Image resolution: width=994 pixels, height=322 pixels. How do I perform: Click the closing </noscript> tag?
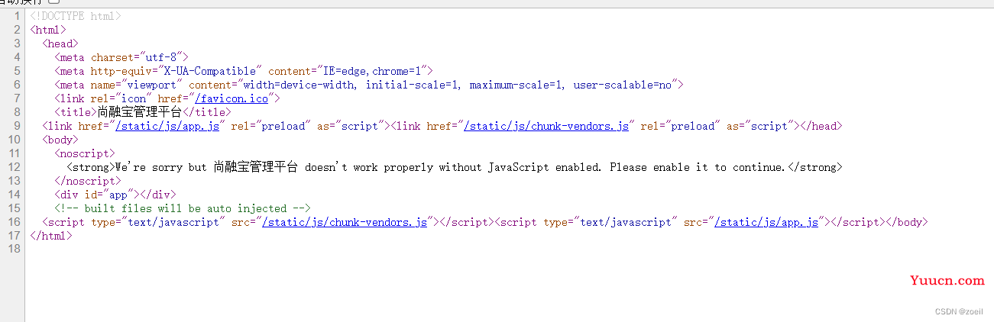[x=88, y=181]
